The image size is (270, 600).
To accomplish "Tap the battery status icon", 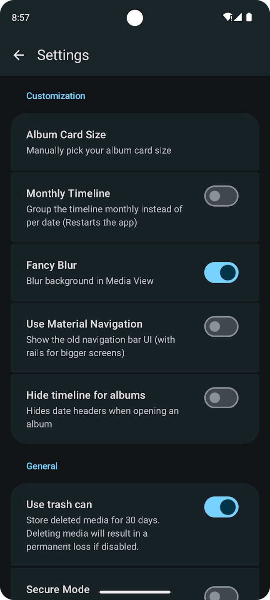I will (x=249, y=17).
